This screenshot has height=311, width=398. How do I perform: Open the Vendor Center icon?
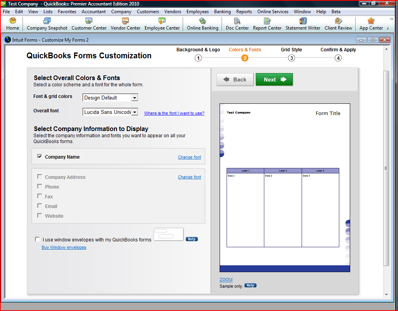[x=126, y=24]
